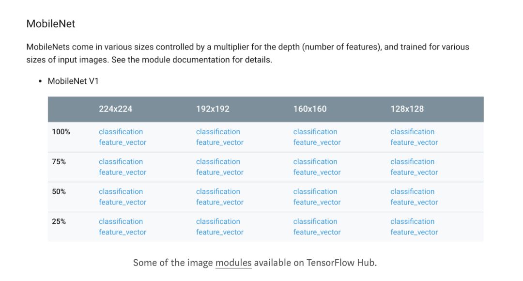
Task: Open classification link for 100% 224x224
Action: coord(121,132)
